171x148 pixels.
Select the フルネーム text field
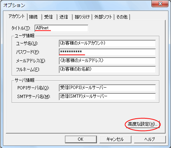107,69
